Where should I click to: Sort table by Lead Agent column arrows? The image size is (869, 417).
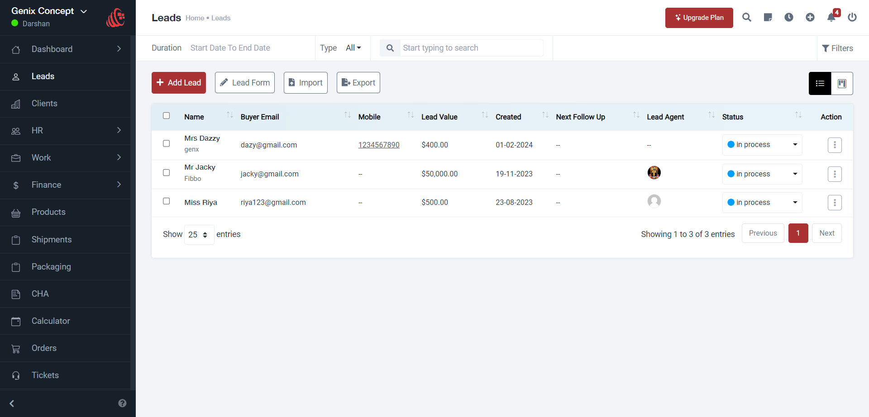click(x=711, y=115)
